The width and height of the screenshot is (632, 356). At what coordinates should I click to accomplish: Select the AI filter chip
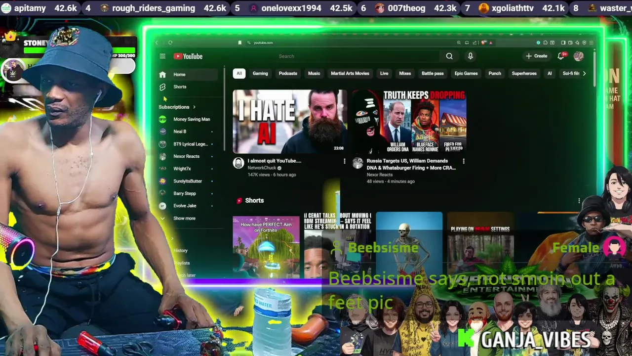550,73
